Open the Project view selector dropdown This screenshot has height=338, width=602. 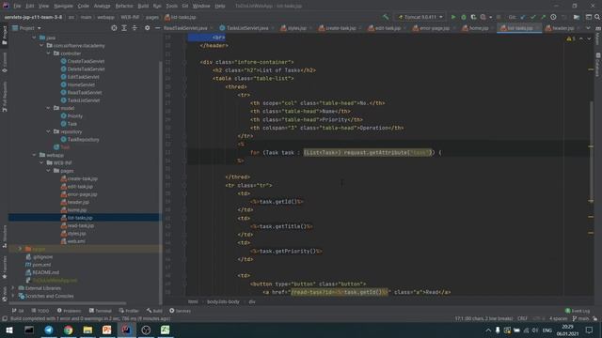[26, 28]
